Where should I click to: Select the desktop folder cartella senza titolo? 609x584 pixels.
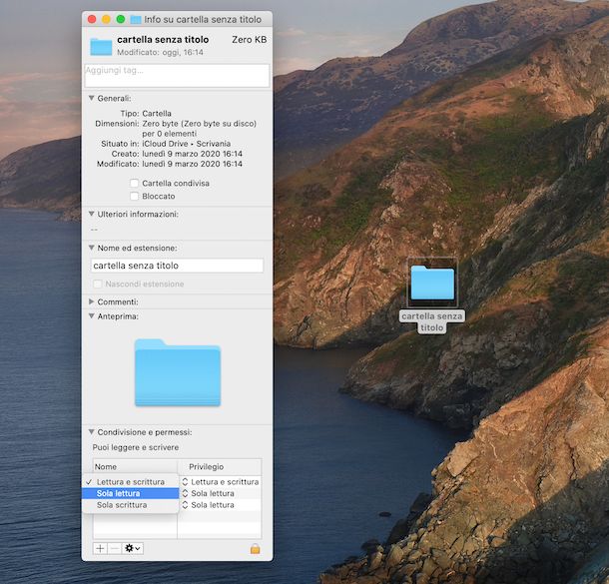click(432, 283)
